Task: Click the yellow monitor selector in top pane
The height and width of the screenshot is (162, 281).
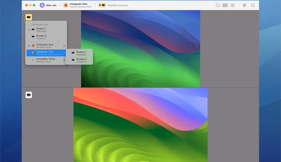Action: click(x=29, y=17)
